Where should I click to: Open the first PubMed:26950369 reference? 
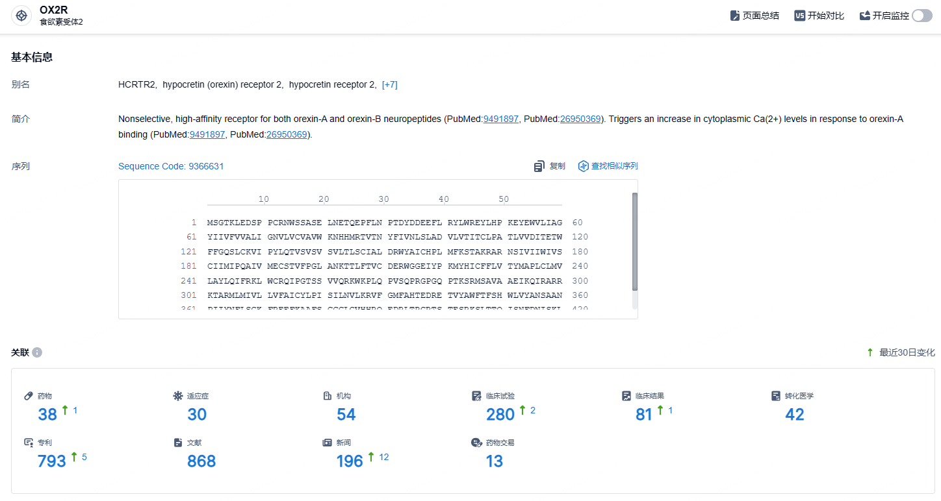[x=580, y=119]
